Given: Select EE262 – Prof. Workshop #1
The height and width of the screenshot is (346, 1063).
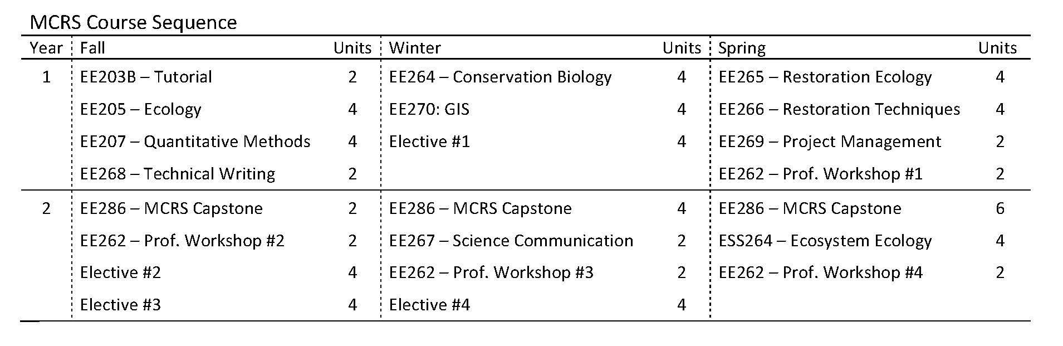Looking at the screenshot, I should coord(820,174).
